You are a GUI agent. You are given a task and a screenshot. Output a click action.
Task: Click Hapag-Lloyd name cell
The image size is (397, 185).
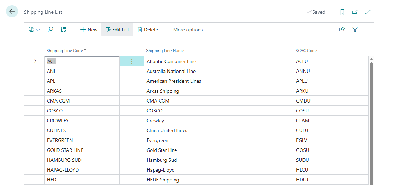click(219, 170)
